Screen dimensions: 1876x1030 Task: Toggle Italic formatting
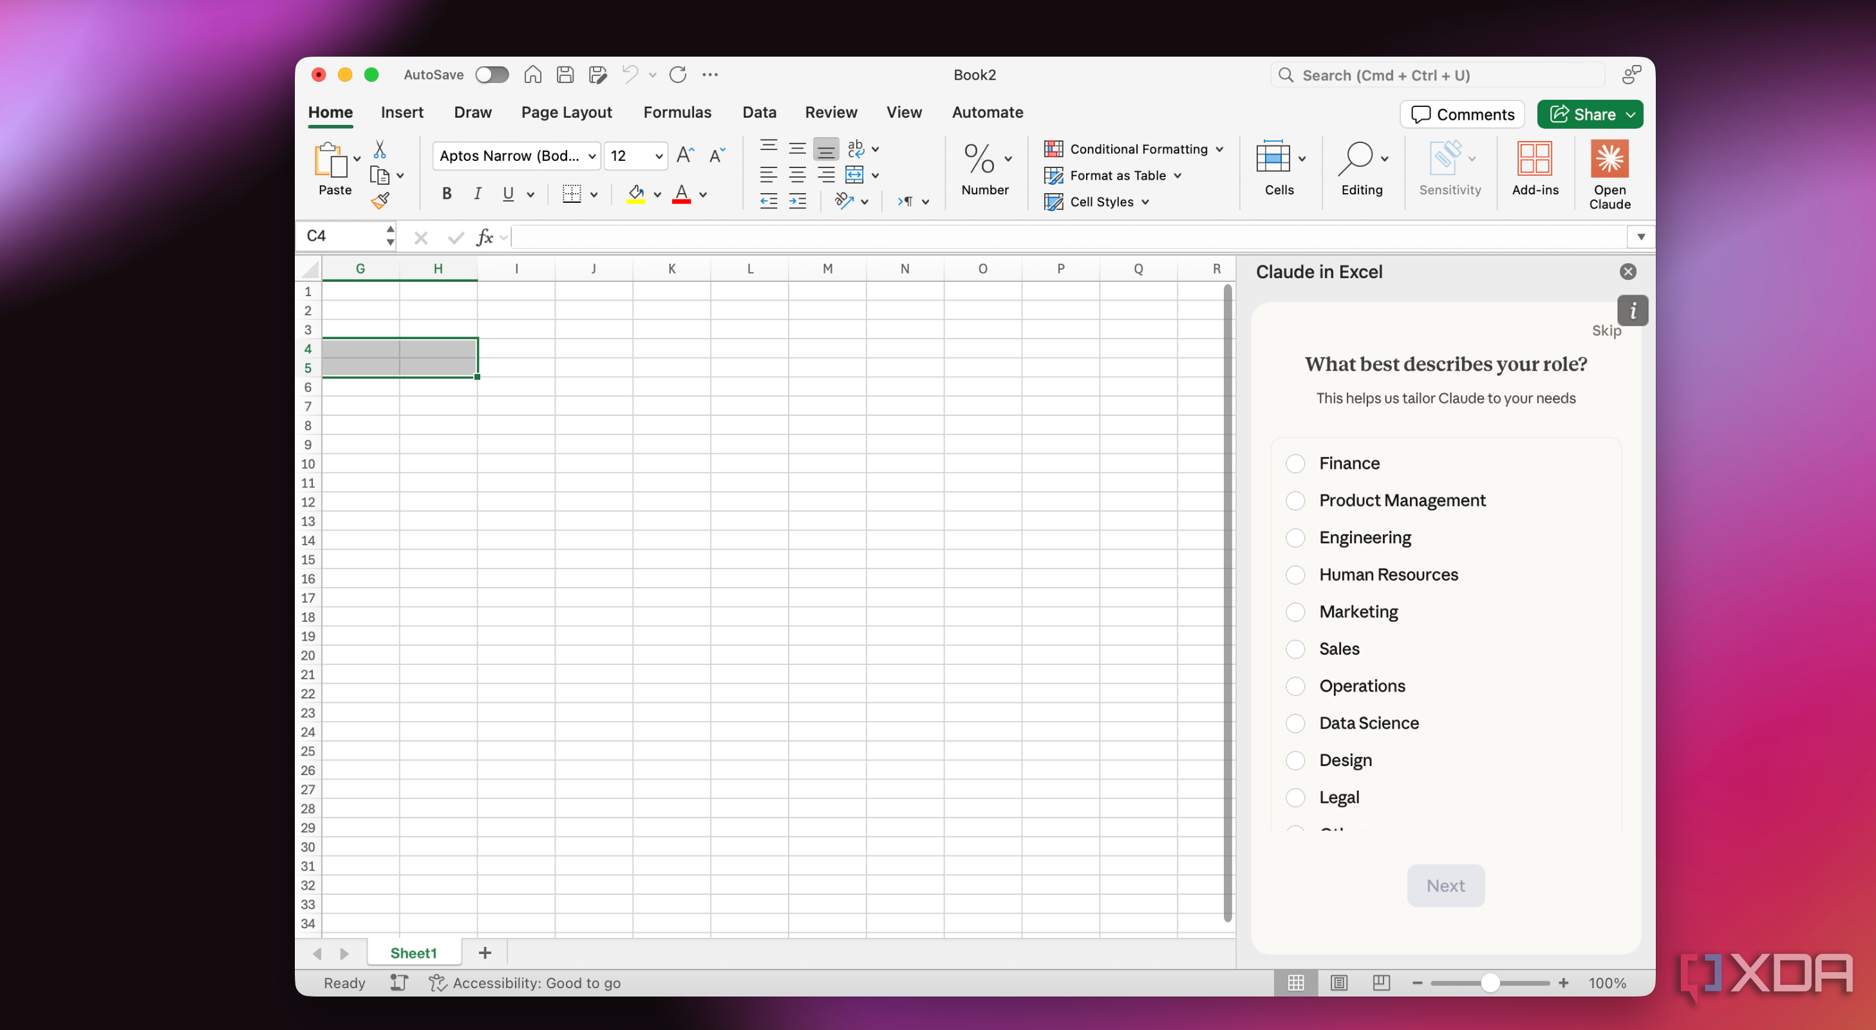(478, 194)
